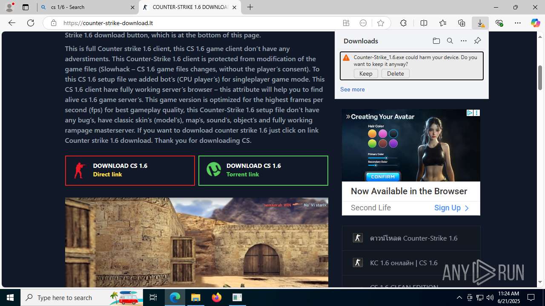Click DOWNLOAD CS 1.6 Direct link
Viewport: 545px width, 306px height.
click(x=130, y=170)
